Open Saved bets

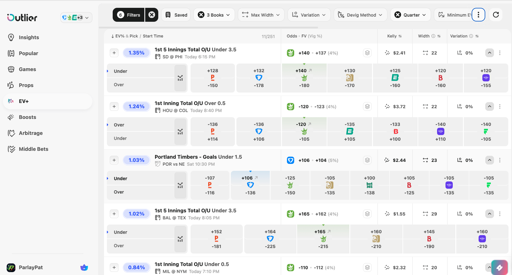176,15
